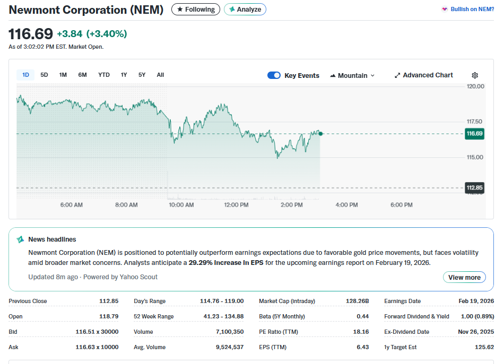The image size is (504, 364).
Task: Click the Advanced Chart expand icon
Action: coord(397,75)
